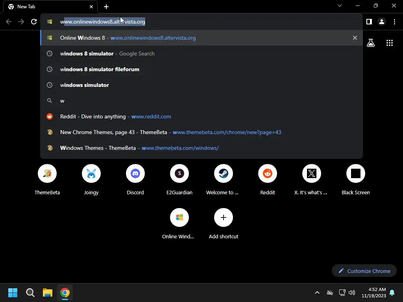Open File Explorer from taskbar
The width and height of the screenshot is (403, 302).
point(48,293)
